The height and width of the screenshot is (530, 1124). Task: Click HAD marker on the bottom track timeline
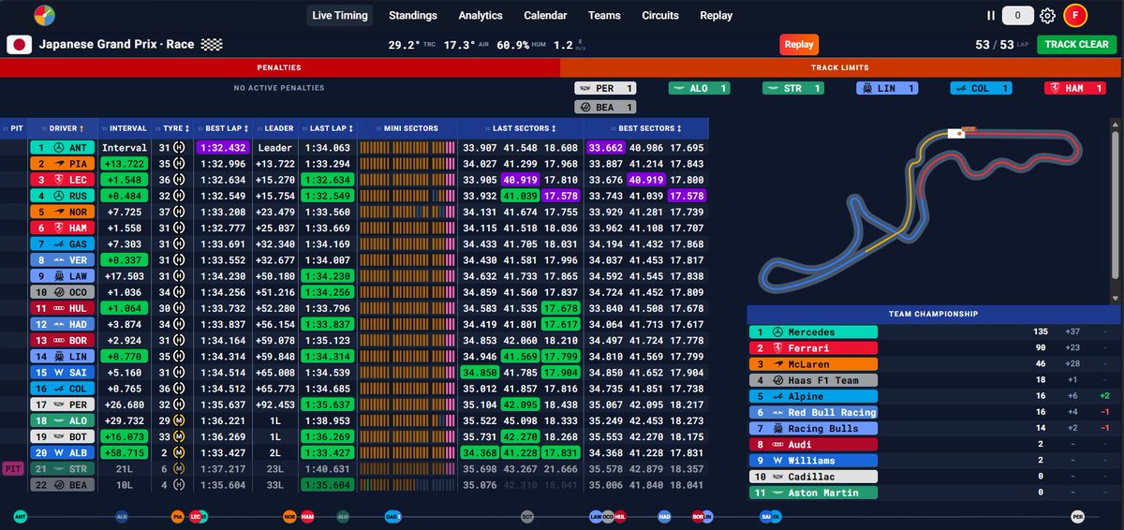click(664, 516)
